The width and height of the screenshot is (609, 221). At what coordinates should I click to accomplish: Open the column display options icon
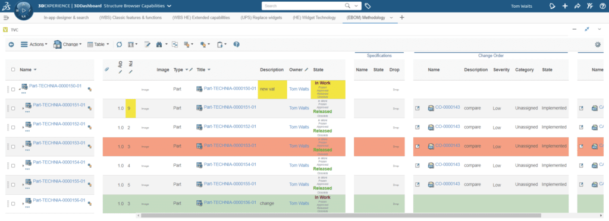coord(130,45)
